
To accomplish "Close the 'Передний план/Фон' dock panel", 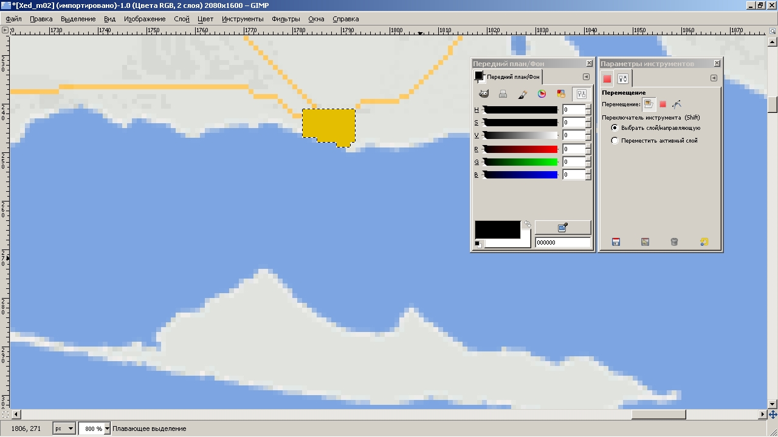I will [x=589, y=63].
